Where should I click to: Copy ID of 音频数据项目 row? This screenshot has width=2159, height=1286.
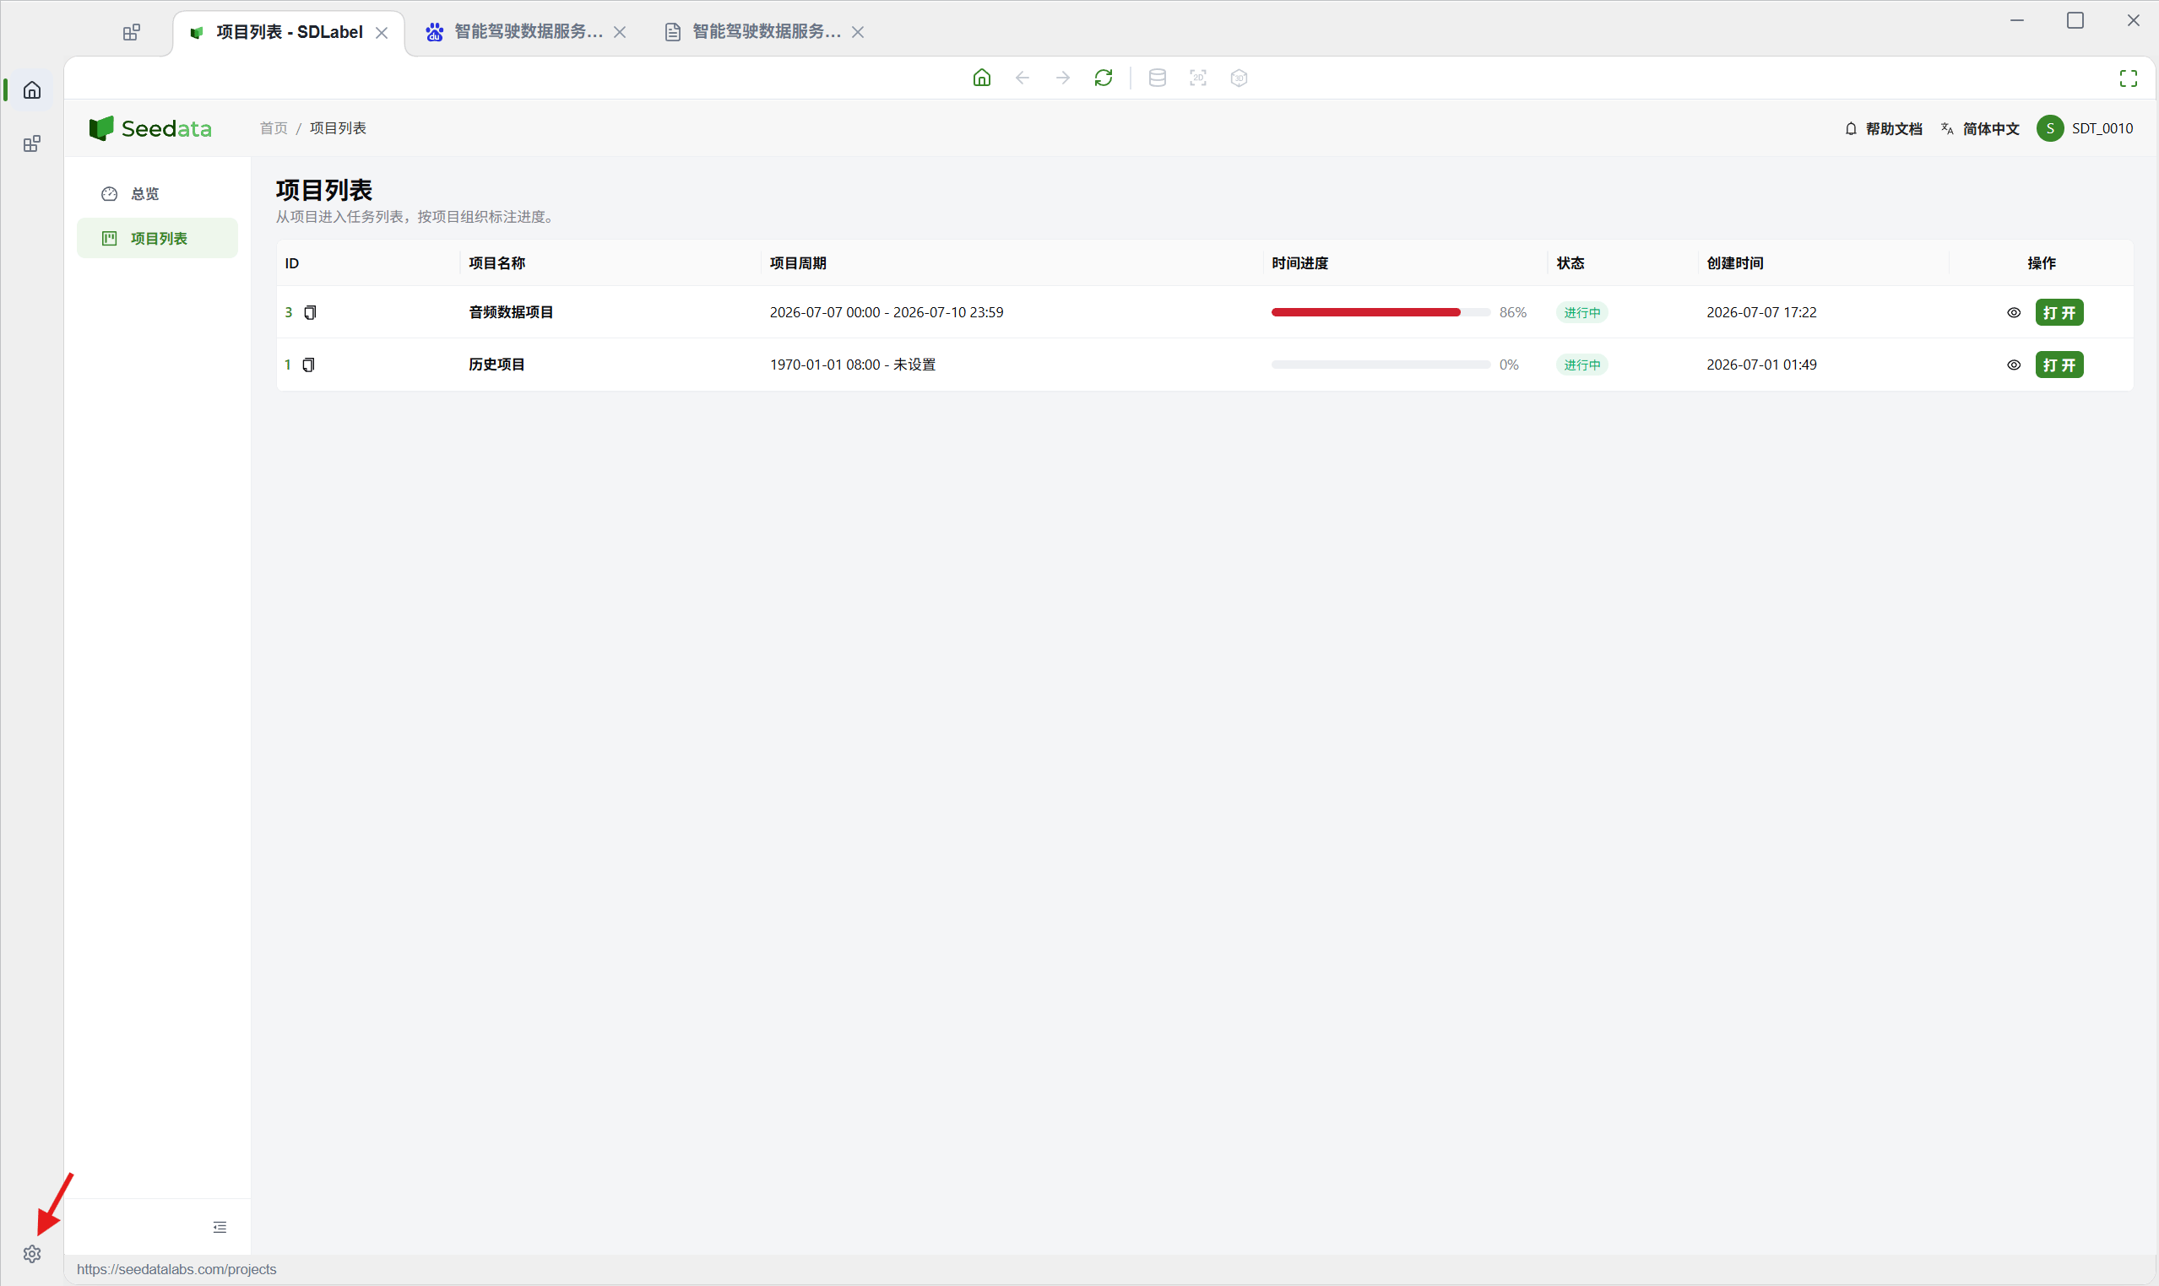click(x=311, y=313)
